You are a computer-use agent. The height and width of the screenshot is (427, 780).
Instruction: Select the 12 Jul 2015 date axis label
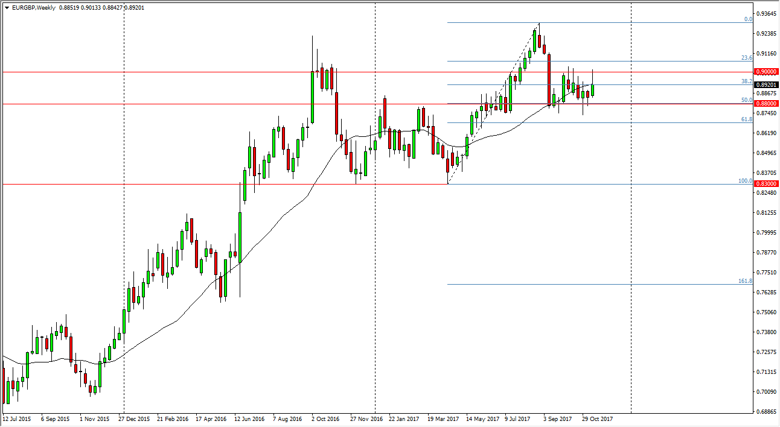coord(19,417)
